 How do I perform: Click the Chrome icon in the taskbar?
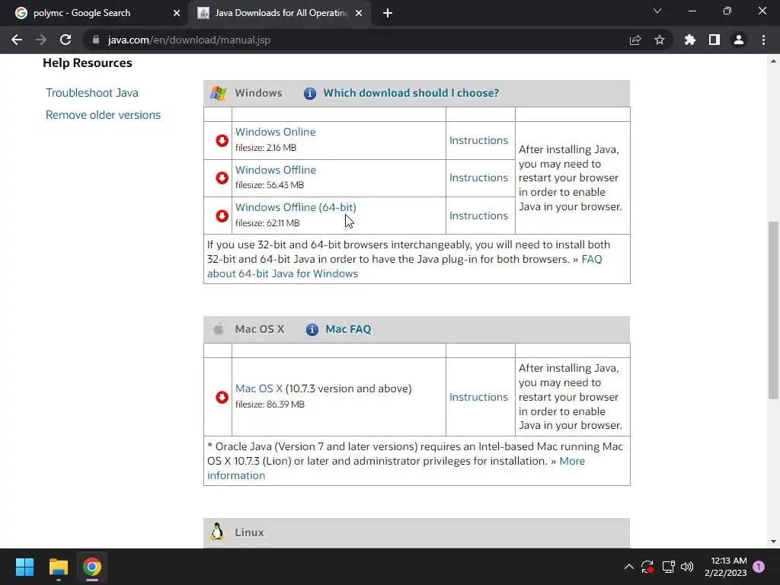[x=92, y=567]
